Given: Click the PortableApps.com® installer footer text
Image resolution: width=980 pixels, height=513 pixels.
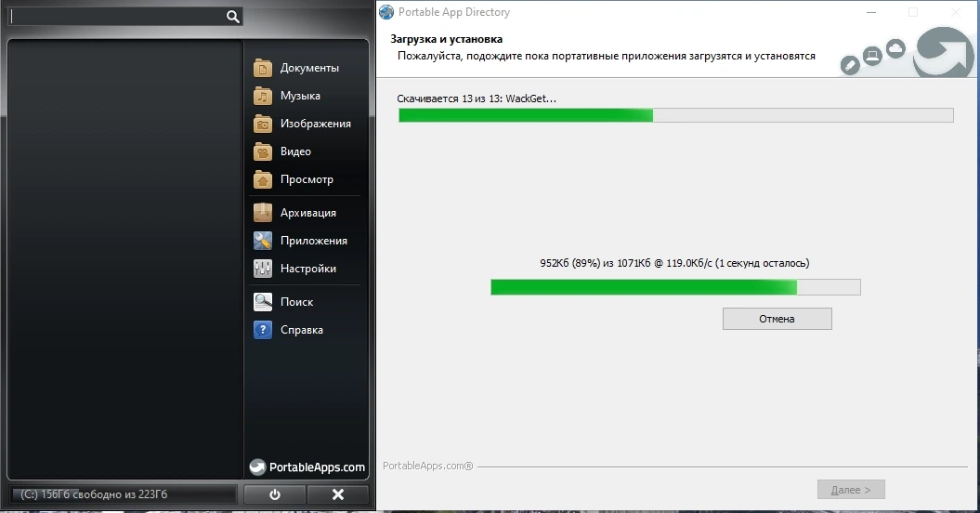Looking at the screenshot, I should click(x=427, y=467).
